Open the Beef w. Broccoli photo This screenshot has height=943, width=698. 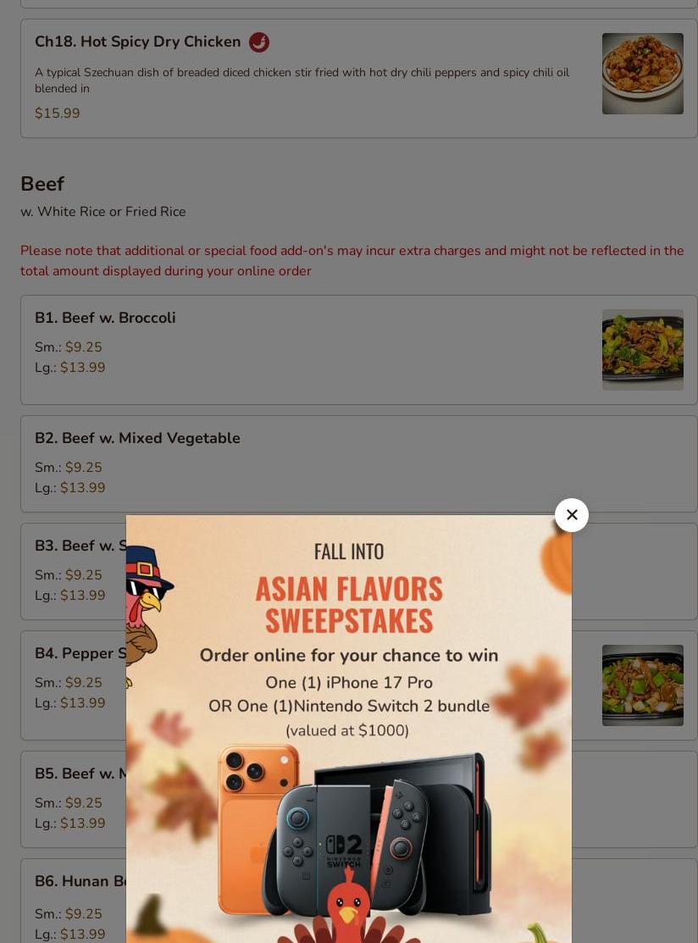(x=643, y=349)
